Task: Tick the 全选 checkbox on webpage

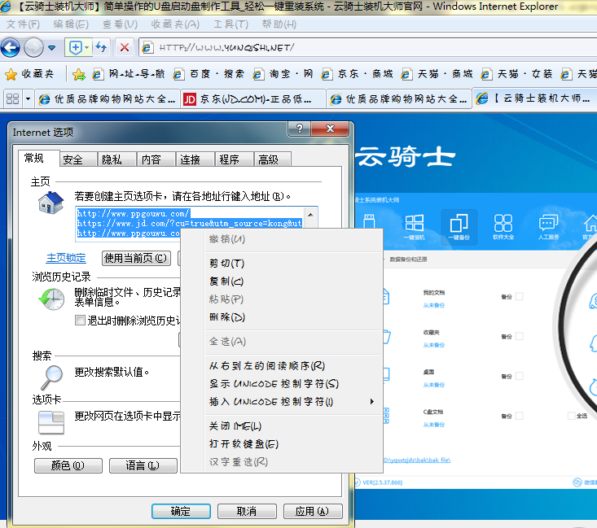Action: 571,416
